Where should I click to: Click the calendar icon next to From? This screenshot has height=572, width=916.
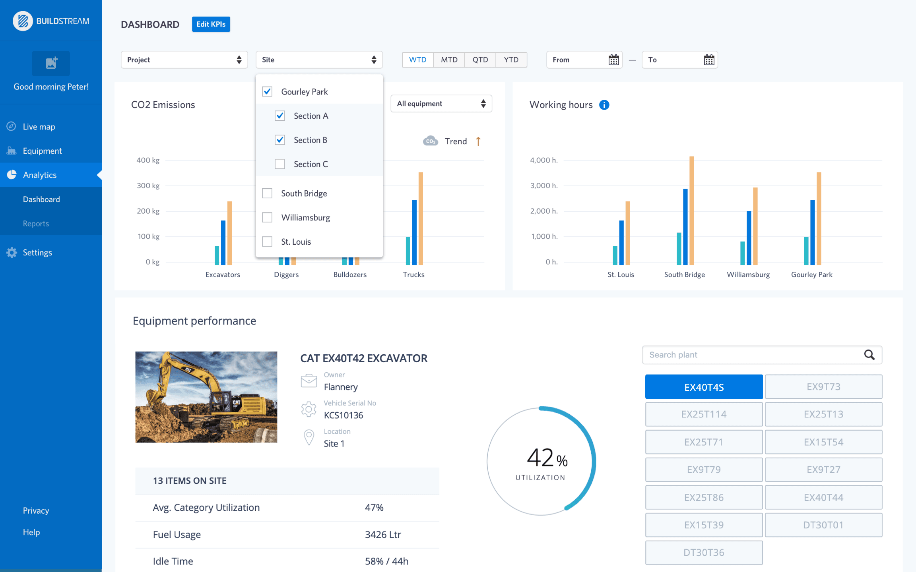click(x=611, y=59)
